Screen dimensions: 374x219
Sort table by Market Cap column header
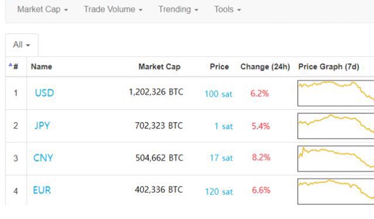(159, 67)
